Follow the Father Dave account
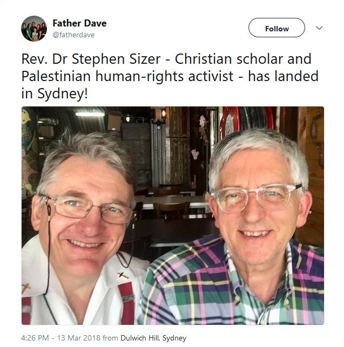Image resolution: width=344 pixels, height=347 pixels. point(276,28)
